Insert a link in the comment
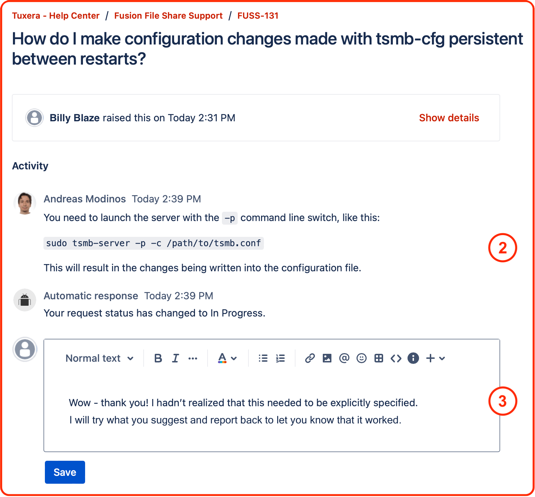Image resolution: width=535 pixels, height=497 pixels. [310, 358]
